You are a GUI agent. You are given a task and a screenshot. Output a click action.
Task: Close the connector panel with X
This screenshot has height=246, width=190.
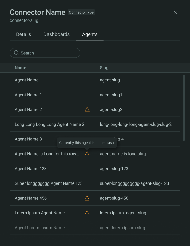tap(175, 12)
